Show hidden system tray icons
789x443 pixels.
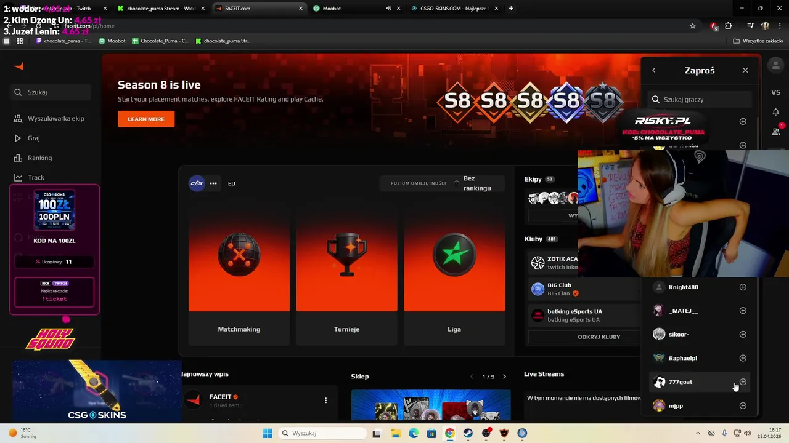698,433
